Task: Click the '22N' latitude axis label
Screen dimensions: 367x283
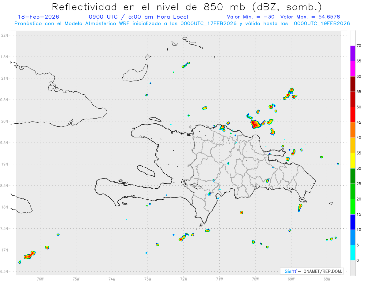Action: click(5, 35)
